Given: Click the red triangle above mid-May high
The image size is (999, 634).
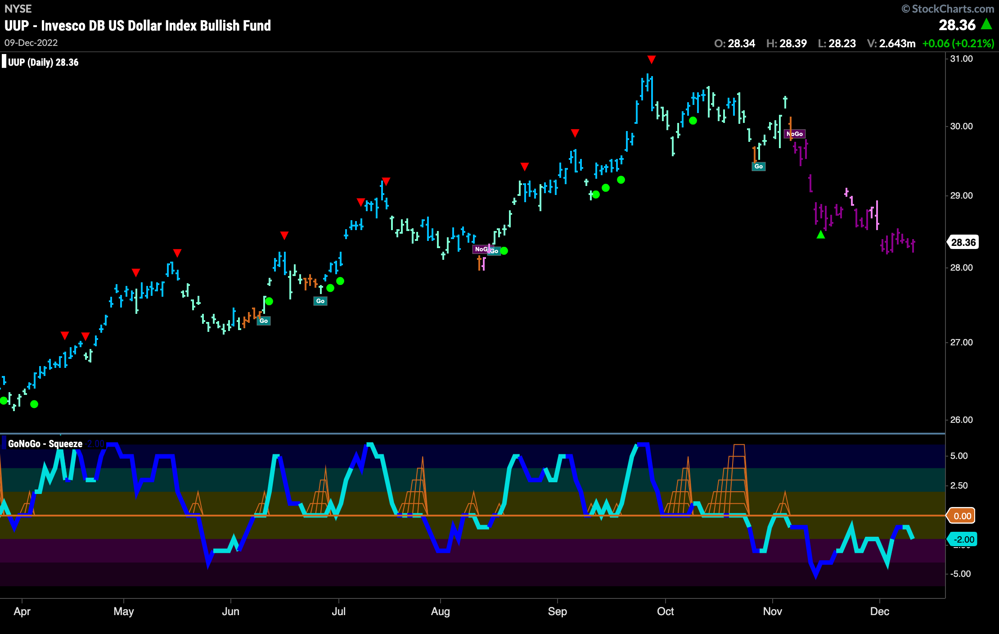Looking at the screenshot, I should (177, 253).
